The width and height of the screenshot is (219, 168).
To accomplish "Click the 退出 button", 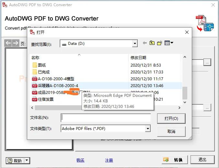I will point(202,160).
